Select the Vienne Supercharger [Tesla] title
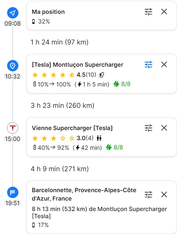Viewport: 179px width, 240px height. coord(72,128)
